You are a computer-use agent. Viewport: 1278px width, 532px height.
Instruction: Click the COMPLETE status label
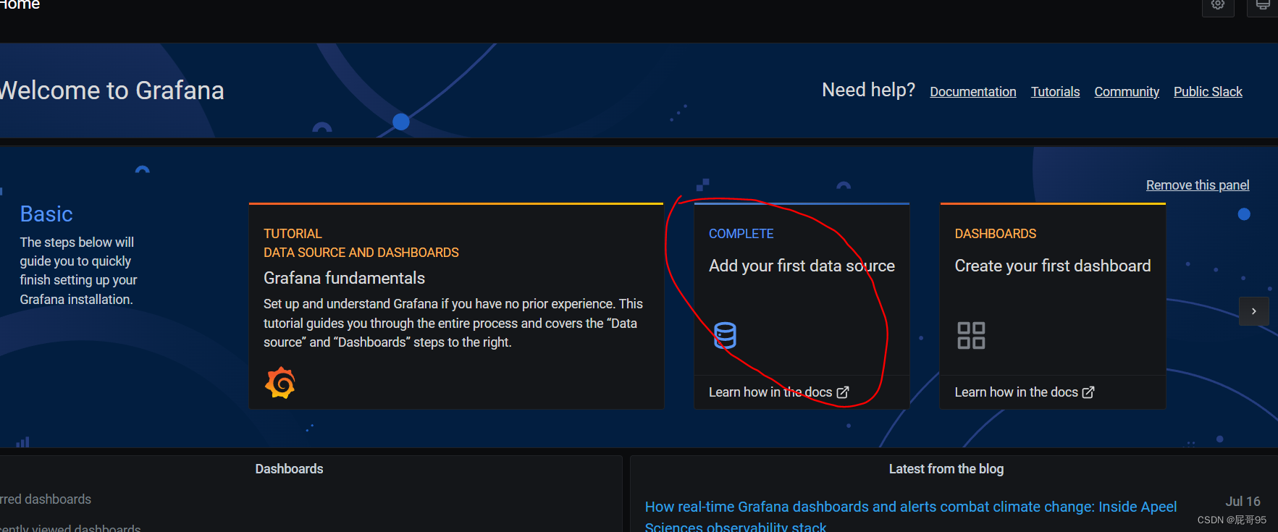[741, 234]
